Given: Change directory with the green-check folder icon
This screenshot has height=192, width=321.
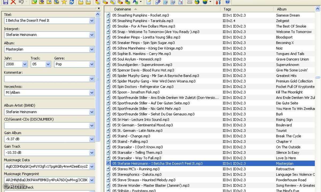Looking at the screenshot, I should 34,2.
